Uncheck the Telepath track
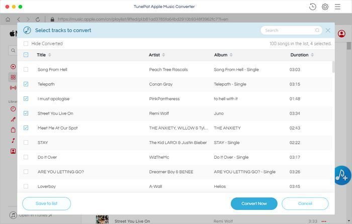 [26, 84]
